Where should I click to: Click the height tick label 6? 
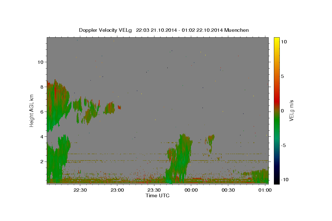[x=42, y=112]
